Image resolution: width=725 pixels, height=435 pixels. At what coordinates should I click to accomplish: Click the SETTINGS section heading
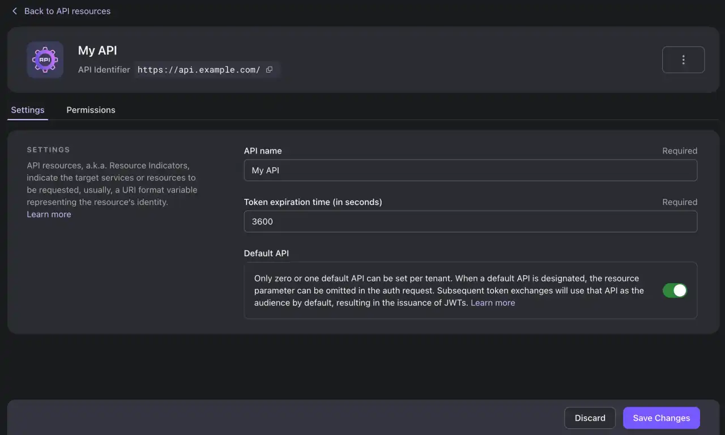tap(48, 150)
